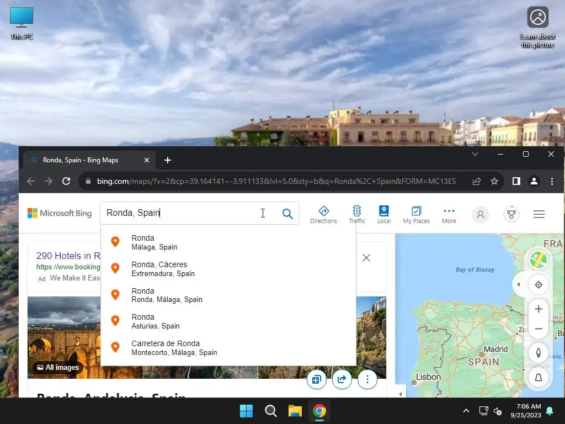Select suggestion Carretera de Ronda, Montecorto
Screen dimensions: 565x424
coord(228,348)
